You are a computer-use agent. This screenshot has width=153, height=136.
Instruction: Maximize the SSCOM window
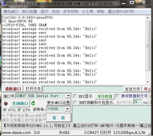pyautogui.click(x=132, y=2)
